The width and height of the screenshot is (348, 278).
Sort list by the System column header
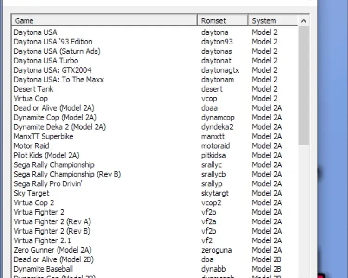[x=273, y=20]
